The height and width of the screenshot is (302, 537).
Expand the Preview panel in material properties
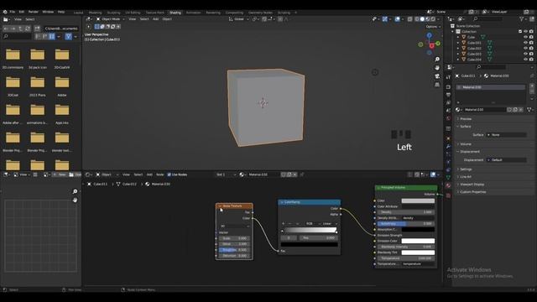[466, 119]
